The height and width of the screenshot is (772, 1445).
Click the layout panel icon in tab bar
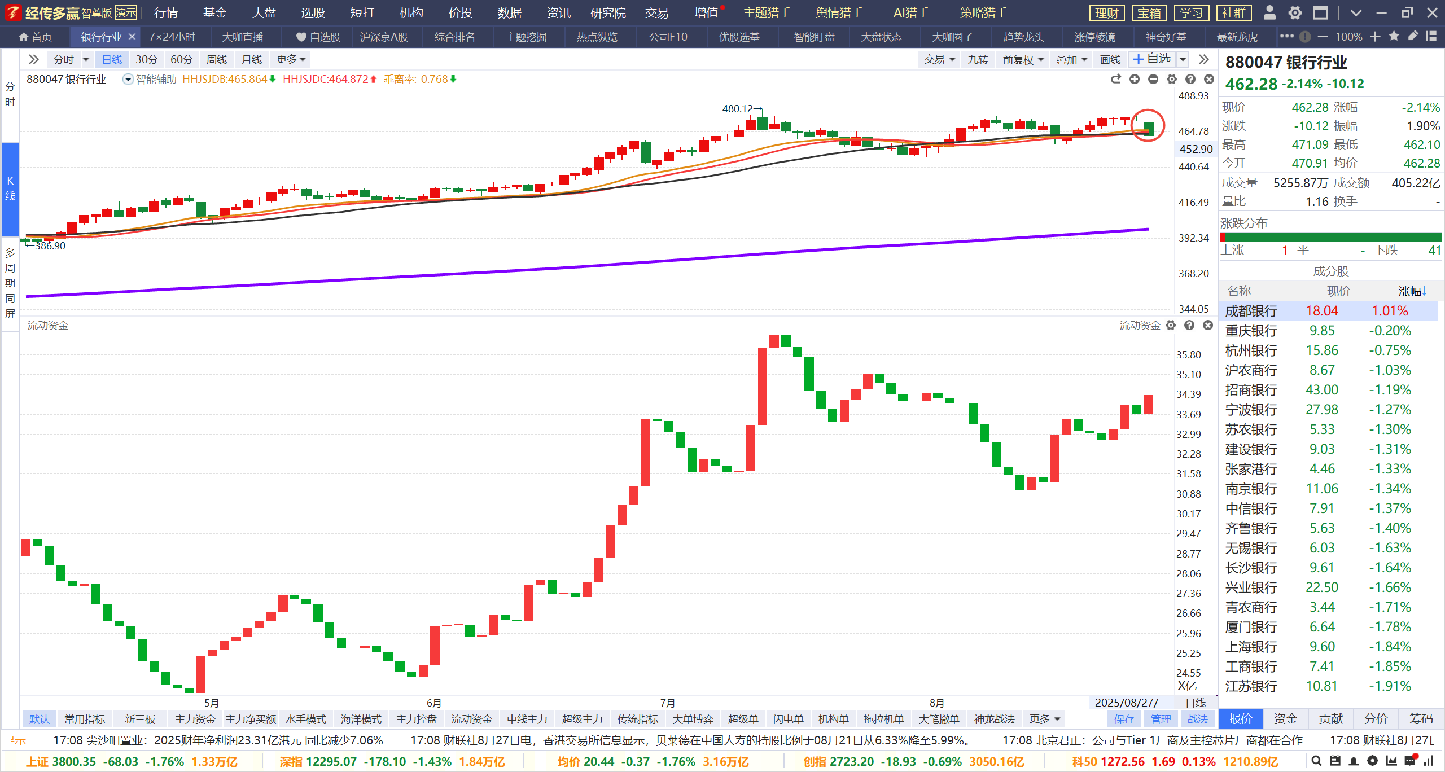[1431, 37]
